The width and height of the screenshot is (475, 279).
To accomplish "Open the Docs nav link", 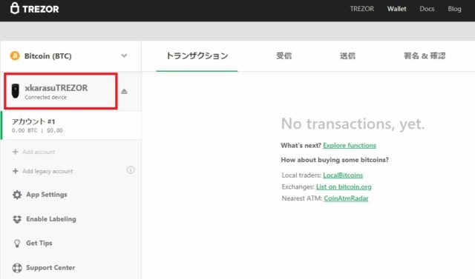I will (x=427, y=9).
